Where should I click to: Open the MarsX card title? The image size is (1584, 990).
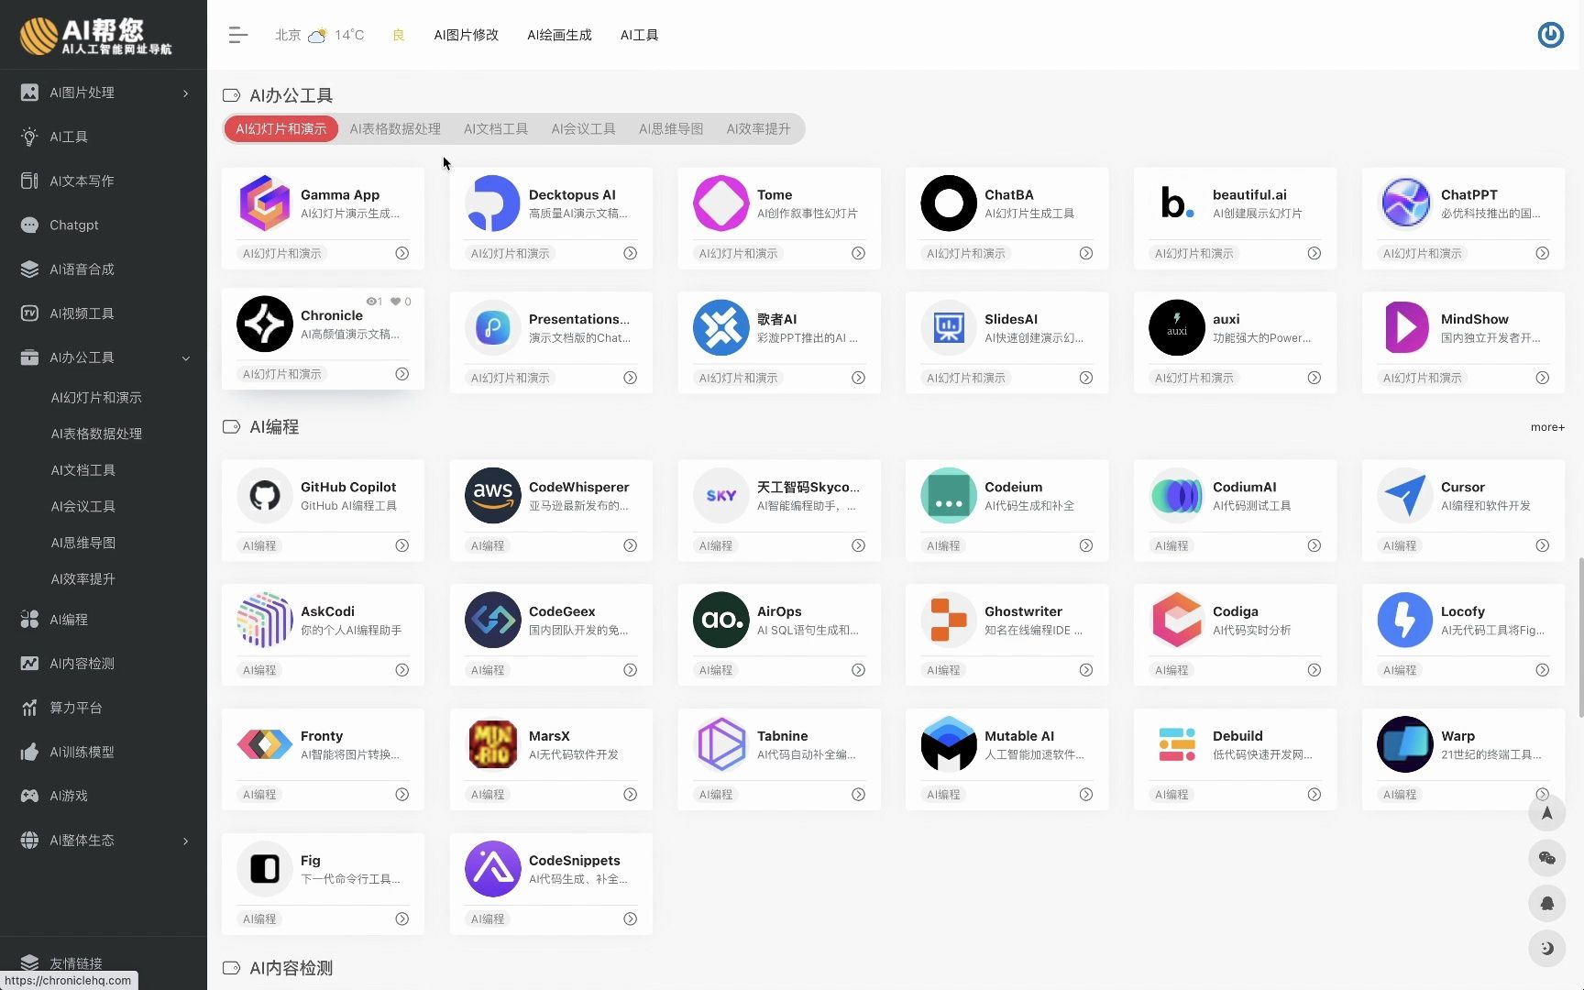(x=549, y=736)
